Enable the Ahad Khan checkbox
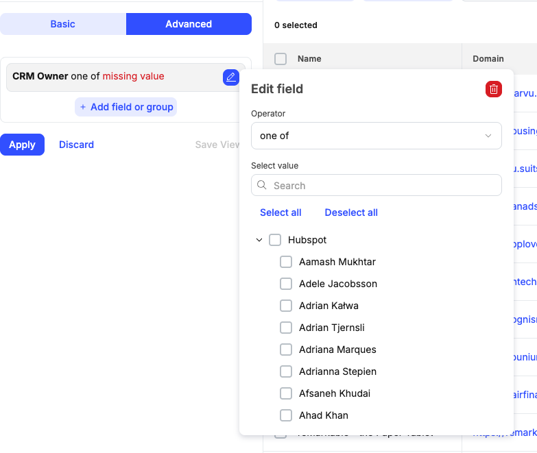The height and width of the screenshot is (453, 537). point(286,415)
